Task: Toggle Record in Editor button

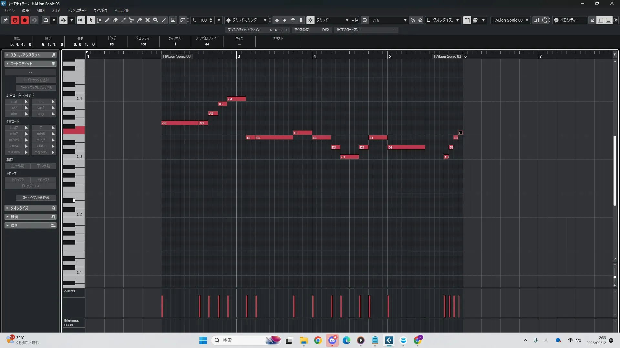Action: (x=25, y=20)
